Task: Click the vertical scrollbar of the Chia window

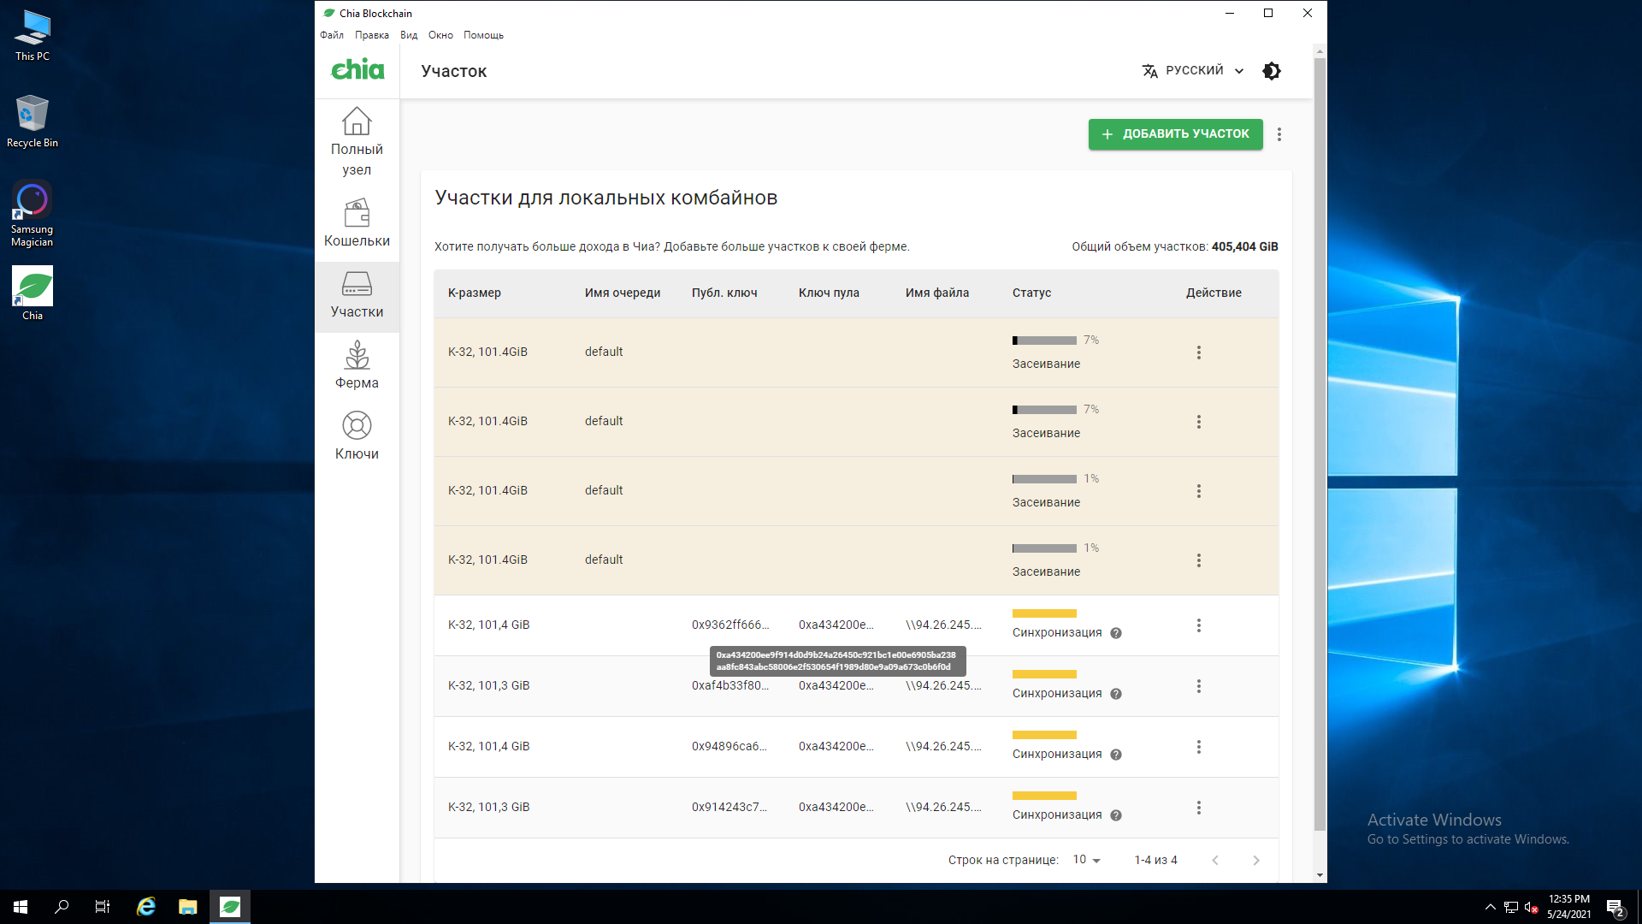Action: [x=1320, y=445]
